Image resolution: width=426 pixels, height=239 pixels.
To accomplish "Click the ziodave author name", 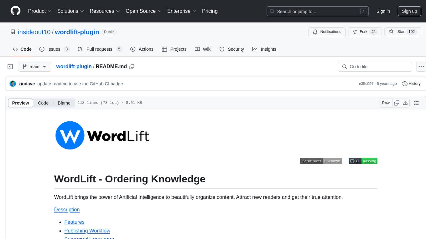I will [27, 84].
